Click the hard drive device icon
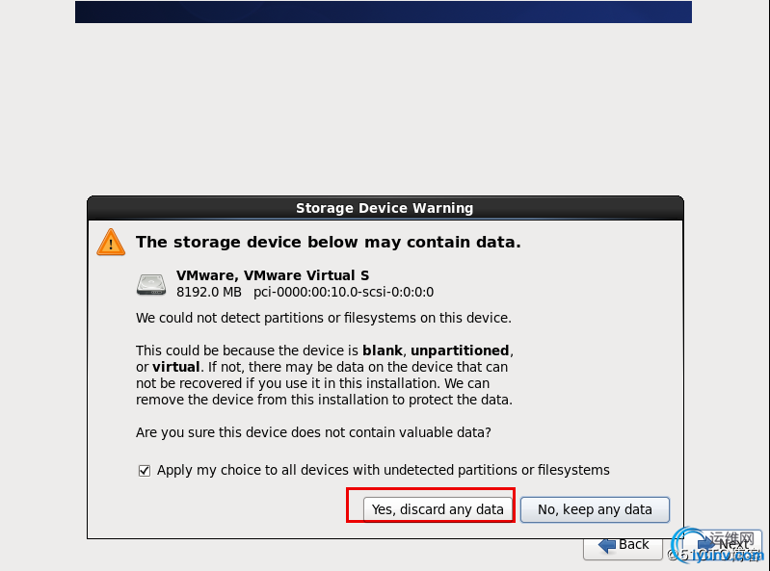The image size is (770, 571). click(151, 283)
